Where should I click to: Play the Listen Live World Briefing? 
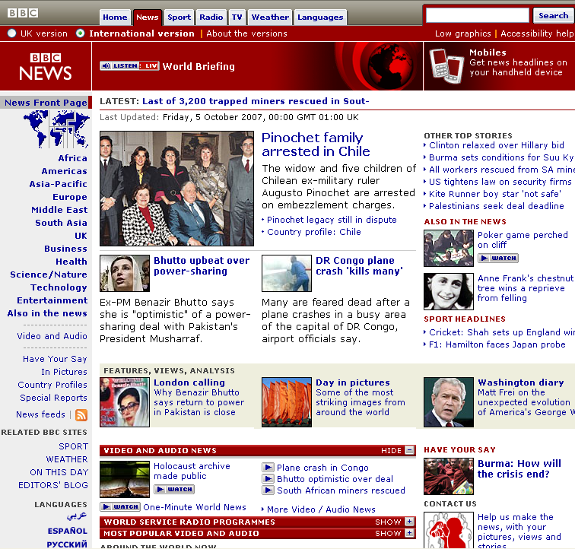(129, 66)
